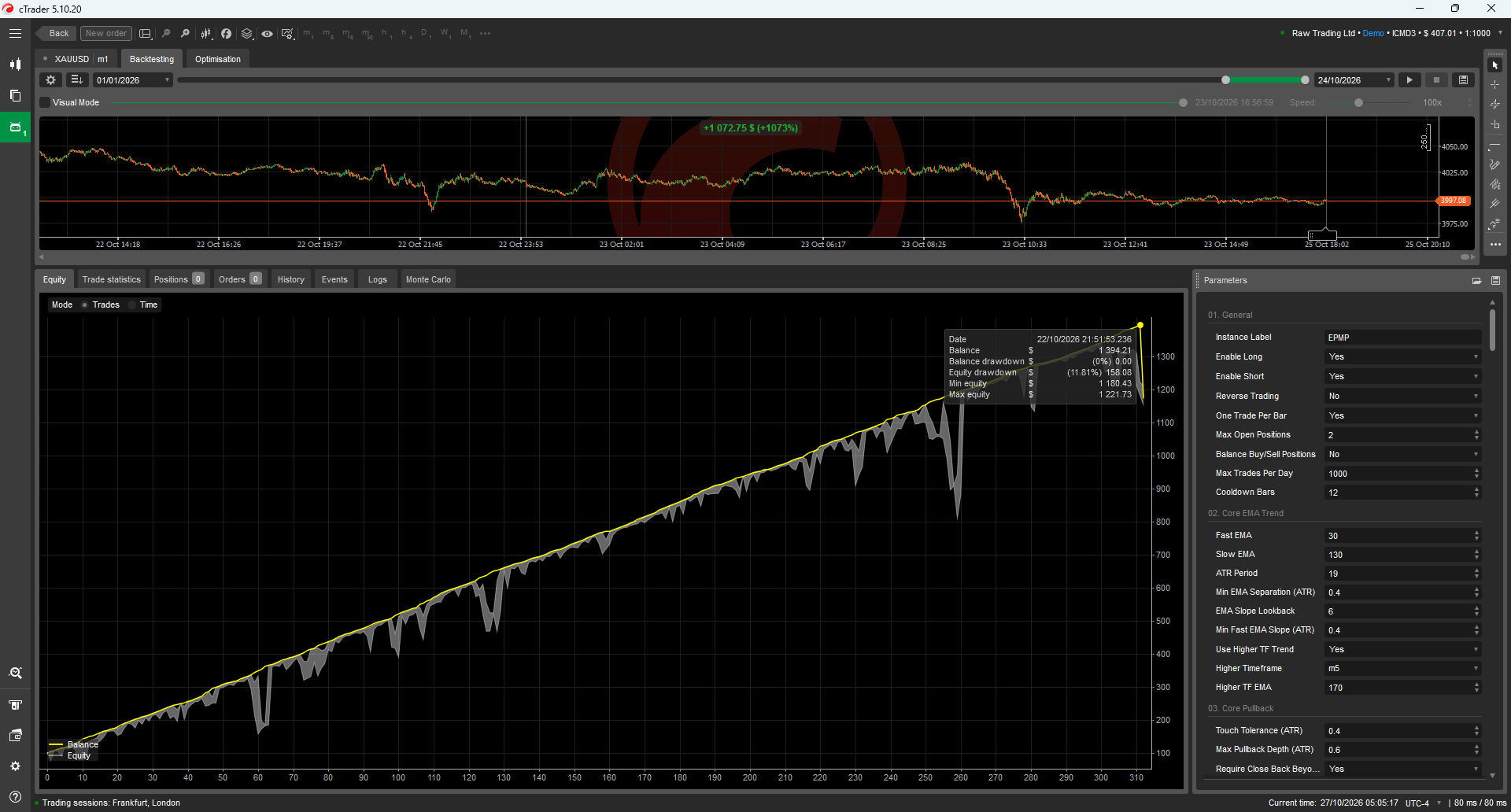Click the Back button
The height and width of the screenshot is (812, 1511).
(56, 34)
